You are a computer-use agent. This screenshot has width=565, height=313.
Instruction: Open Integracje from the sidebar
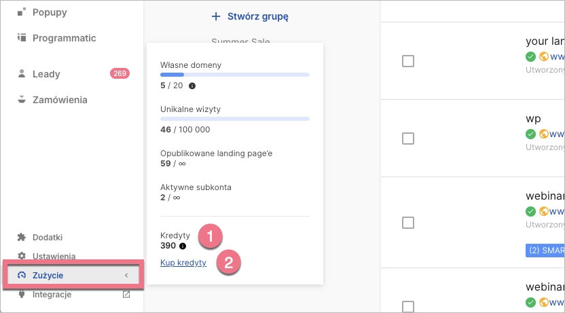pyautogui.click(x=52, y=295)
